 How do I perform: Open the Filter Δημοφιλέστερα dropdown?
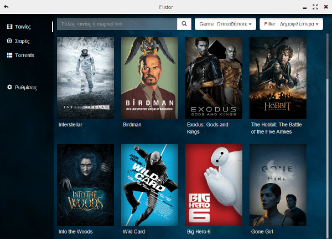[291, 24]
